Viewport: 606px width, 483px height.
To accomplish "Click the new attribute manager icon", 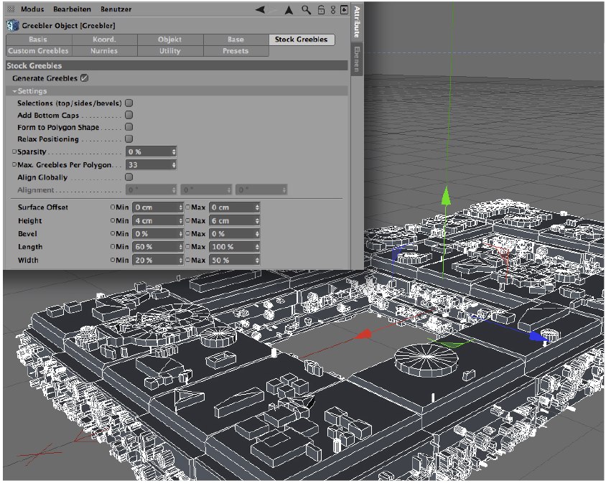I will tap(344, 10).
